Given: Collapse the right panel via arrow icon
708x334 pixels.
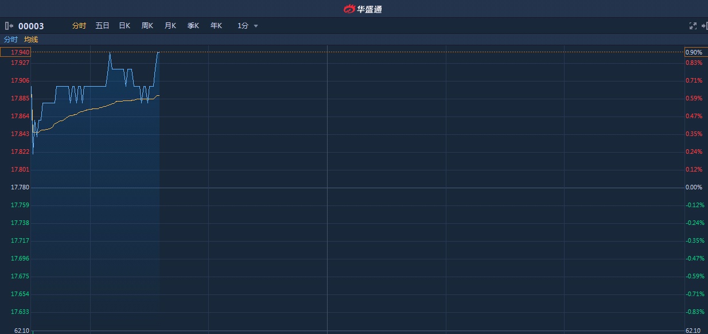Looking at the screenshot, I should tap(705, 26).
